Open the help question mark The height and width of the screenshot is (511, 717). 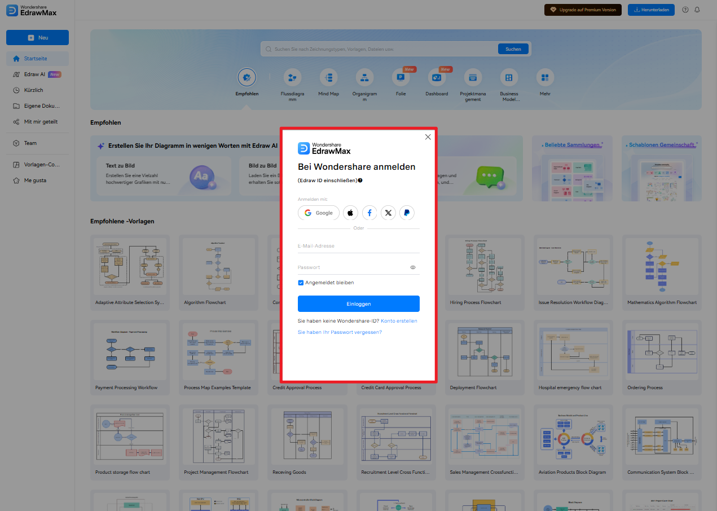(684, 10)
